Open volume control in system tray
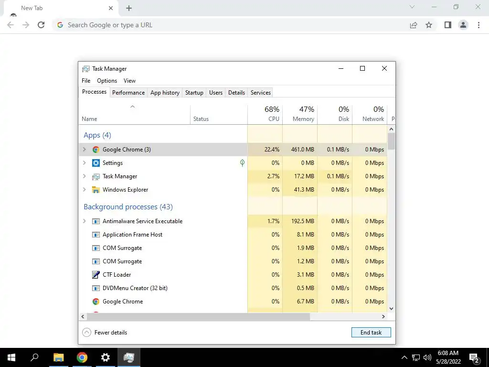The width and height of the screenshot is (489, 367). (427, 357)
